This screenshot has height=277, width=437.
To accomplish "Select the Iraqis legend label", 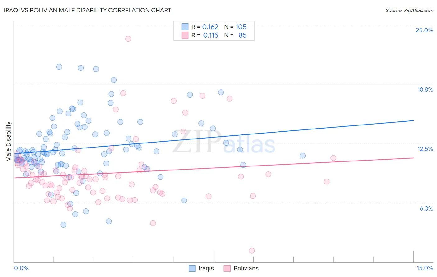I will click(206, 268).
